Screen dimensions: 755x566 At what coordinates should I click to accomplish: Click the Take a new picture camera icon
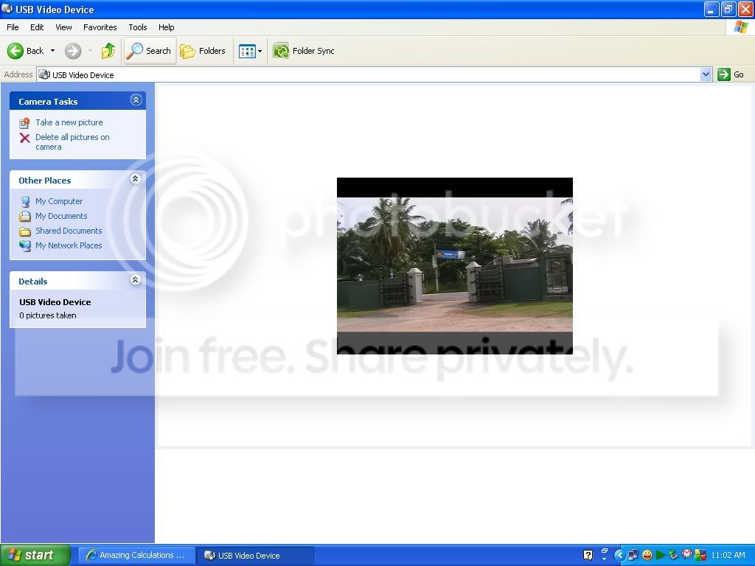tap(24, 123)
